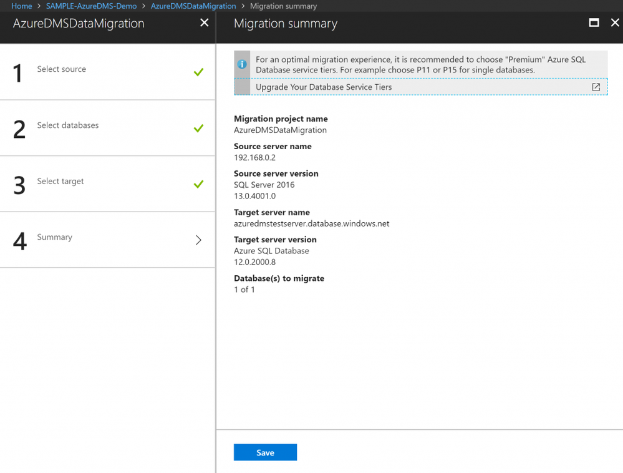
Task: Click the blue info icon in banner
Action: (242, 64)
